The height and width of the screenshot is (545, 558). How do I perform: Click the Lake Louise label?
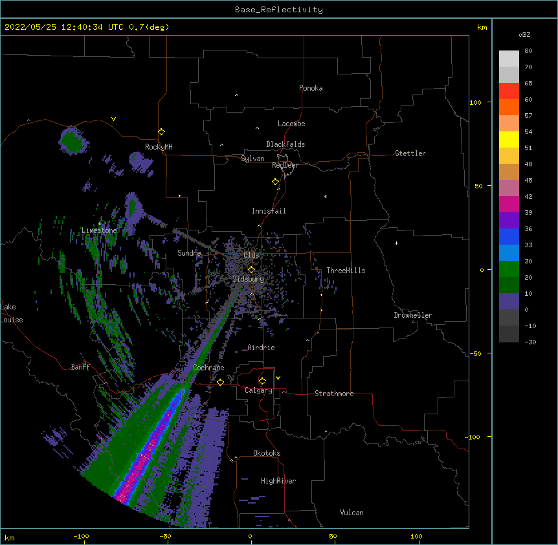(x=12, y=313)
